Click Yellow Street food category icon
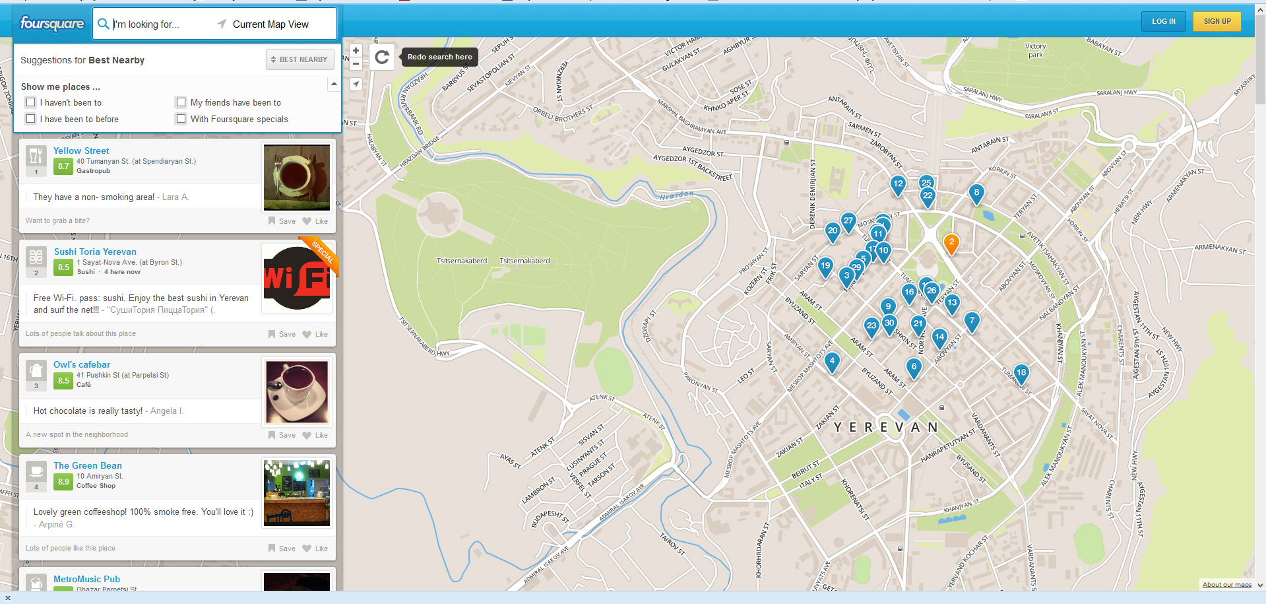Image resolution: width=1266 pixels, height=604 pixels. tap(36, 156)
